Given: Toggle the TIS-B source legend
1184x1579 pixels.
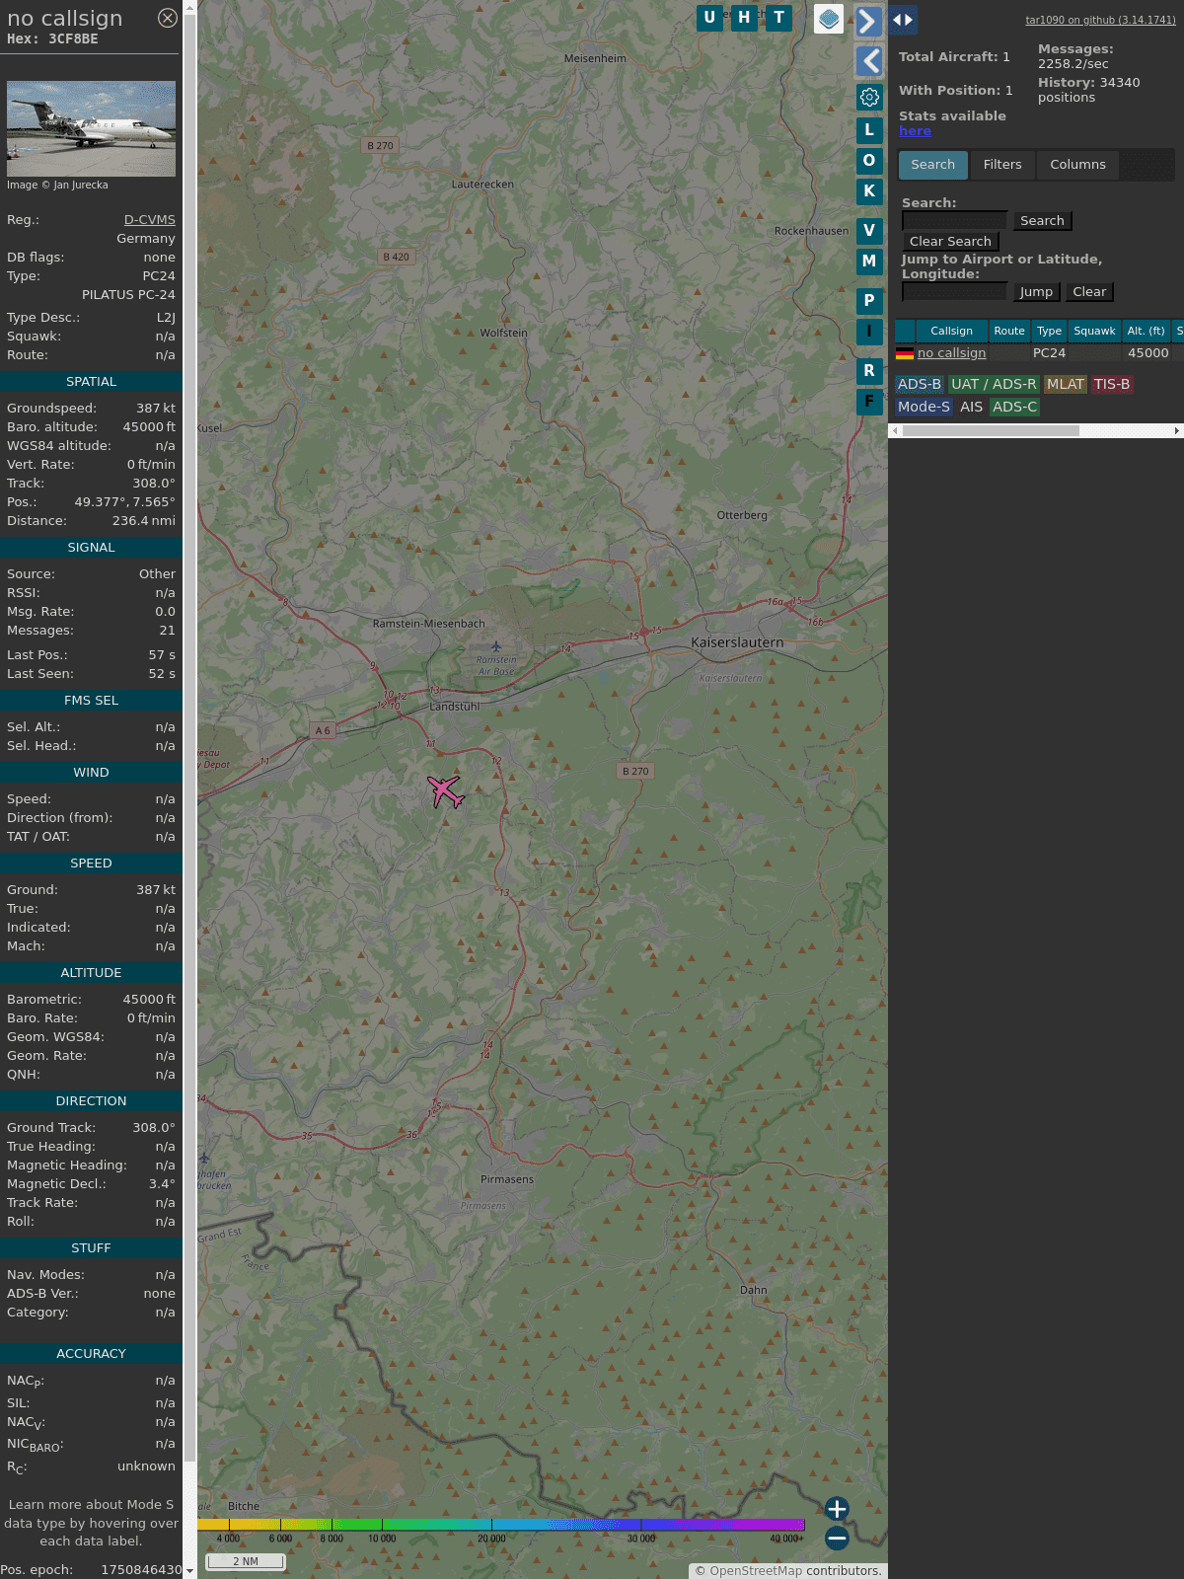Looking at the screenshot, I should pyautogui.click(x=1111, y=385).
